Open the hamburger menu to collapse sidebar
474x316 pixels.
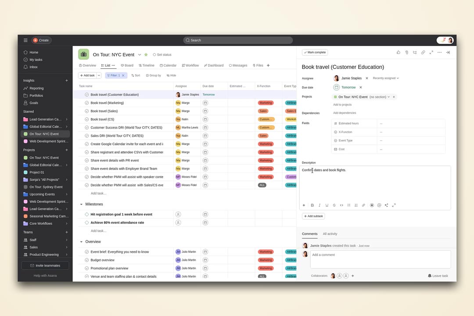[25, 40]
